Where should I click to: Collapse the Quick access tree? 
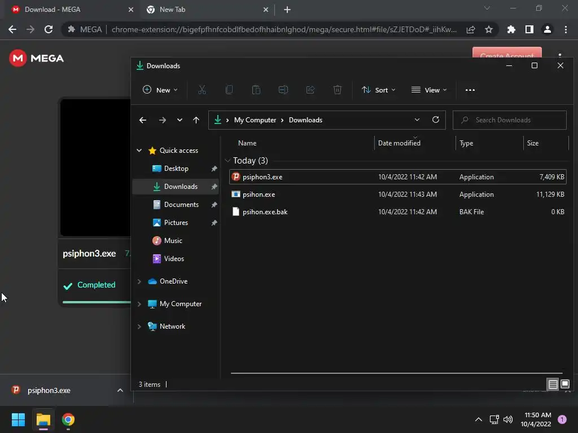coord(139,150)
